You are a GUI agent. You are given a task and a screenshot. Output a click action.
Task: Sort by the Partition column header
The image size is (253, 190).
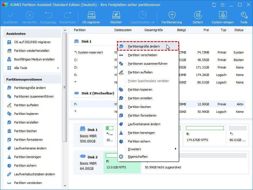tap(80, 30)
